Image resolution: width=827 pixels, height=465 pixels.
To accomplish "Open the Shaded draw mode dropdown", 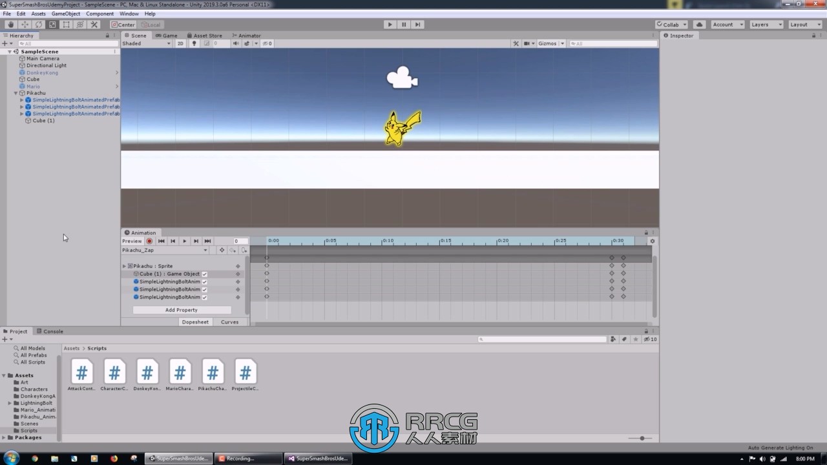I will coord(147,43).
